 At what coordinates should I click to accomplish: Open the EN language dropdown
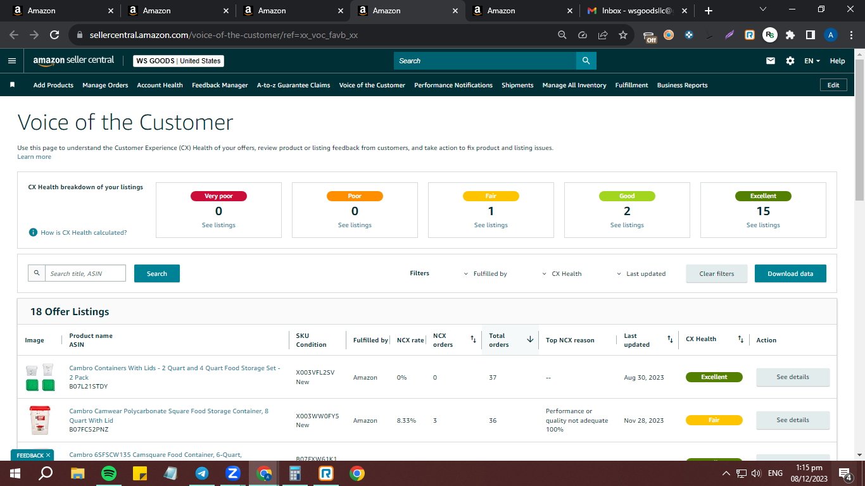(x=812, y=61)
